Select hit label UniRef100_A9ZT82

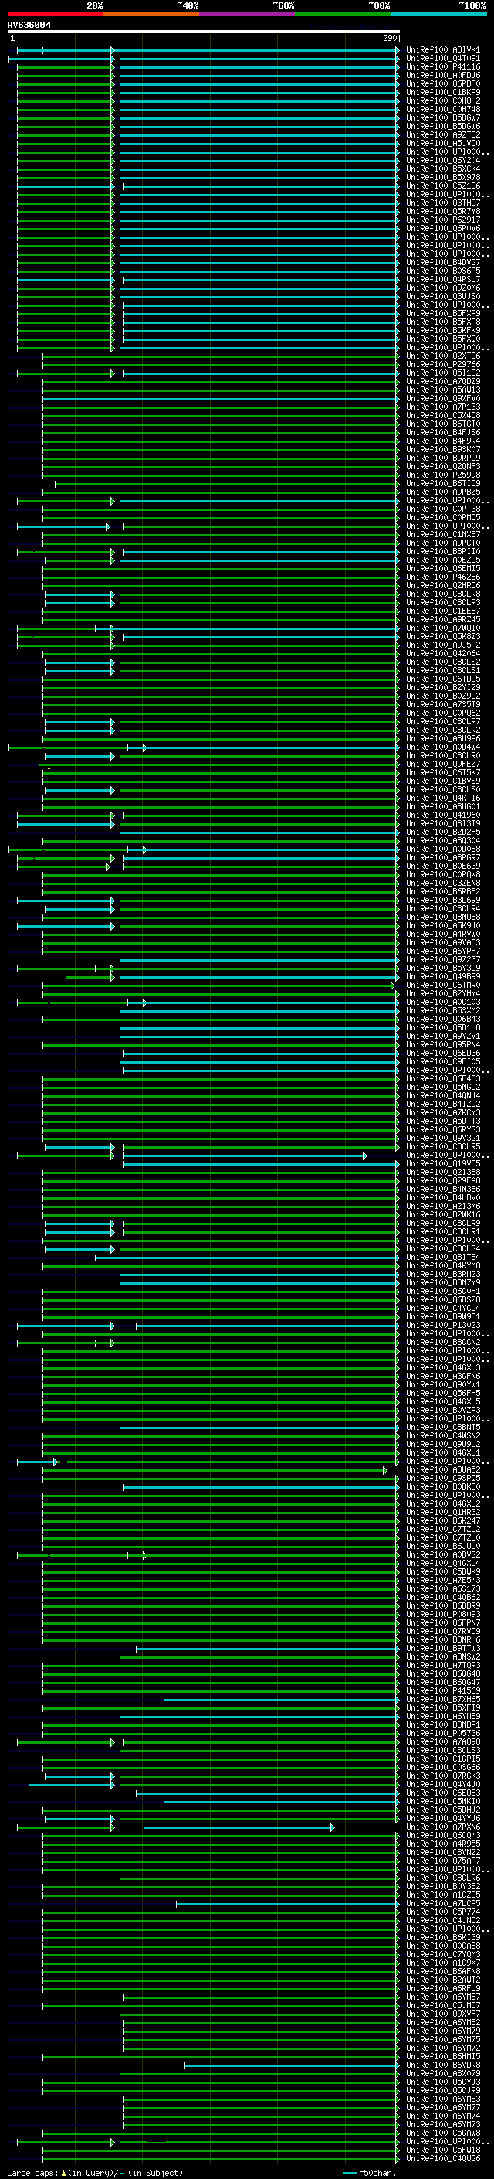(x=443, y=135)
